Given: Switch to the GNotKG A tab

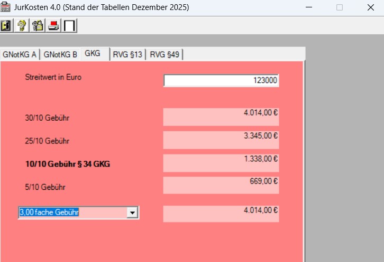Looking at the screenshot, I should point(20,55).
